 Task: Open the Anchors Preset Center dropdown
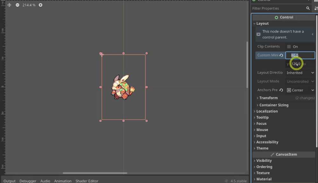tap(300, 90)
